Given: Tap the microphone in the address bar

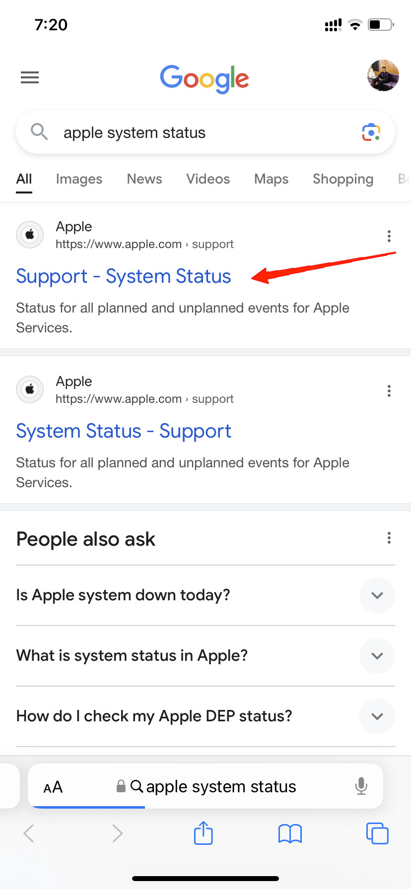Looking at the screenshot, I should click(361, 786).
